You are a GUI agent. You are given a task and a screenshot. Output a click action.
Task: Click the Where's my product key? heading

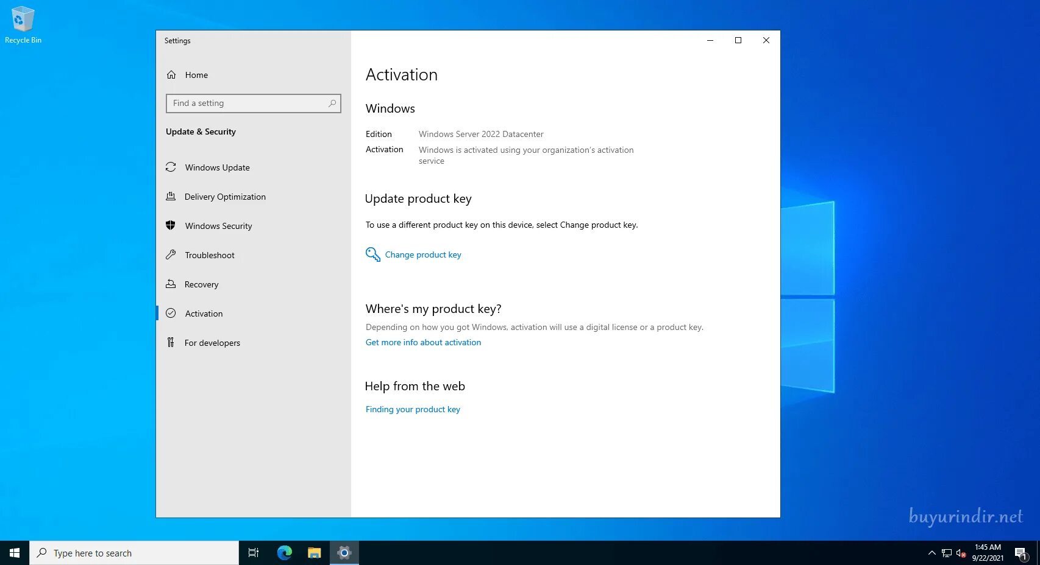pos(433,309)
